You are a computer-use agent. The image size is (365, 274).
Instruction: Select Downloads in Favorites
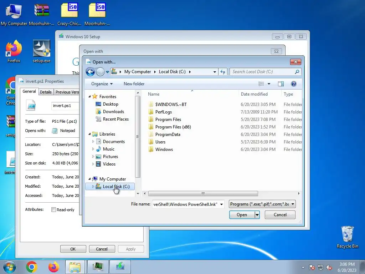113,112
